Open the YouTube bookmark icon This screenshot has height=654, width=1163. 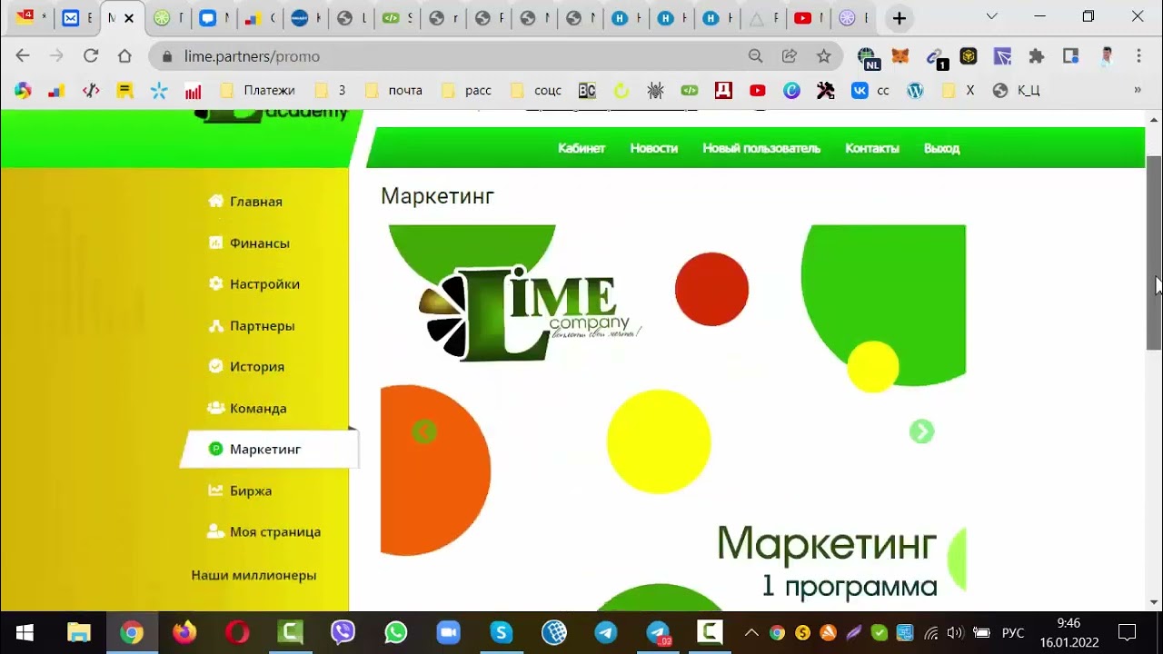pos(758,90)
